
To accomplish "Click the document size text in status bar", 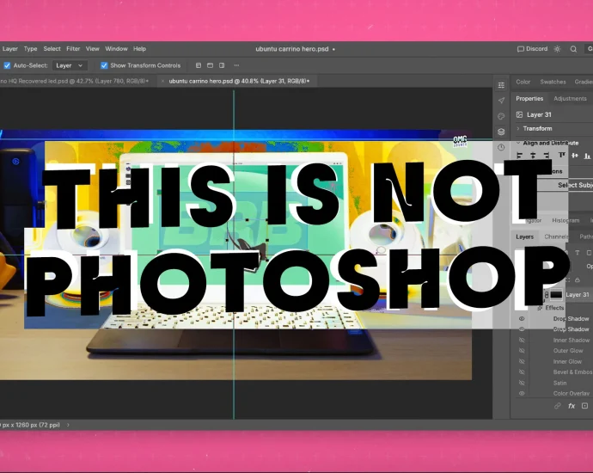I will pyautogui.click(x=30, y=425).
